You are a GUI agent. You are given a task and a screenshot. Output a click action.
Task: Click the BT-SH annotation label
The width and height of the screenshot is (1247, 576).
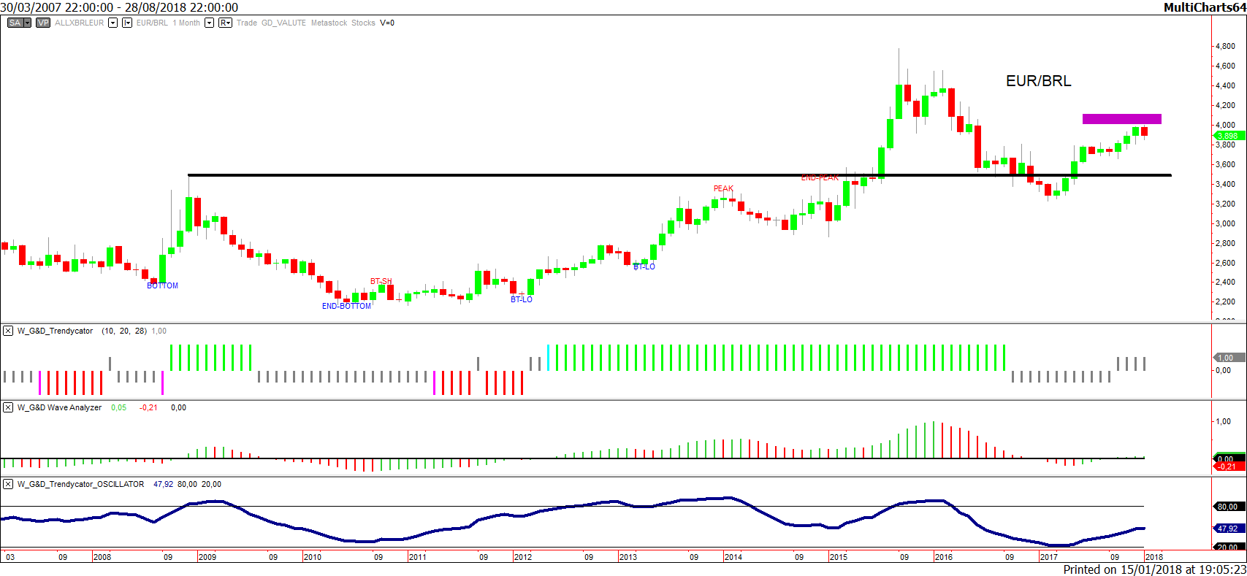click(381, 281)
